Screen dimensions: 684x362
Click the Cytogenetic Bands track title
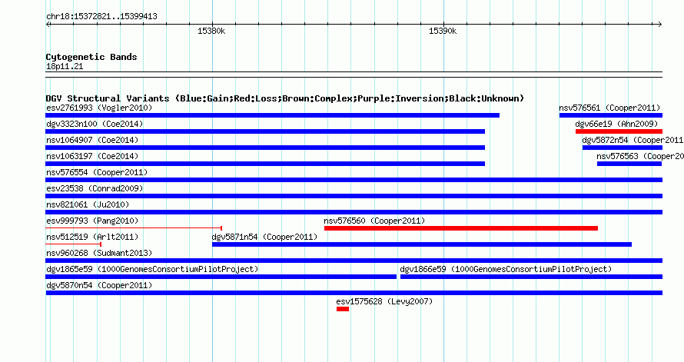(x=91, y=57)
